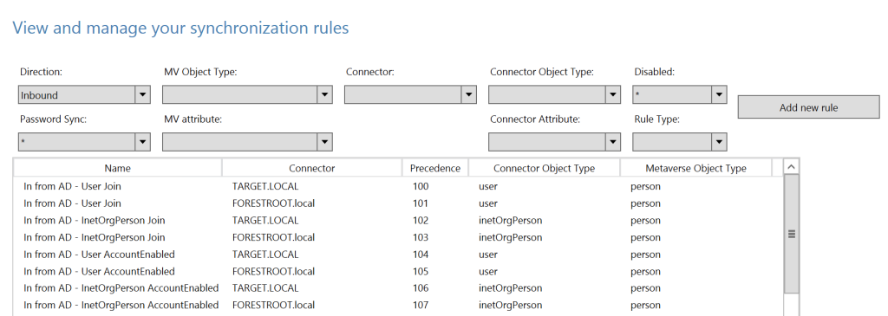Sort by the Name column header
Screen dimensions: 888x316
click(118, 168)
